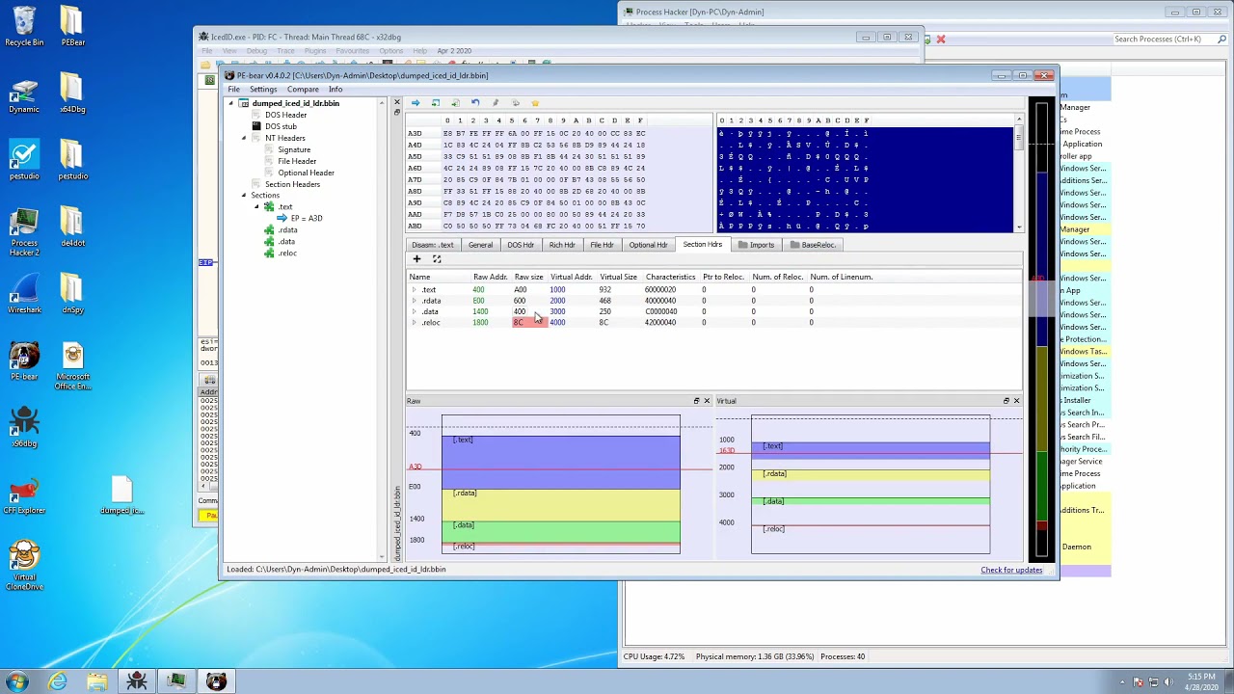Select the .rdata section puzzle icon
This screenshot has width=1234, height=694.
(269, 230)
